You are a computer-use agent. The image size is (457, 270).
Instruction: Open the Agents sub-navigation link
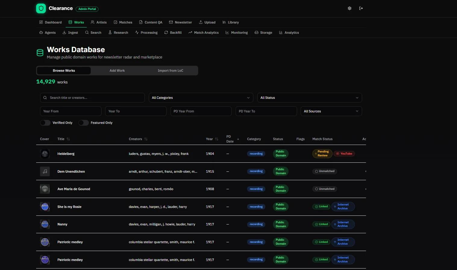tap(47, 33)
